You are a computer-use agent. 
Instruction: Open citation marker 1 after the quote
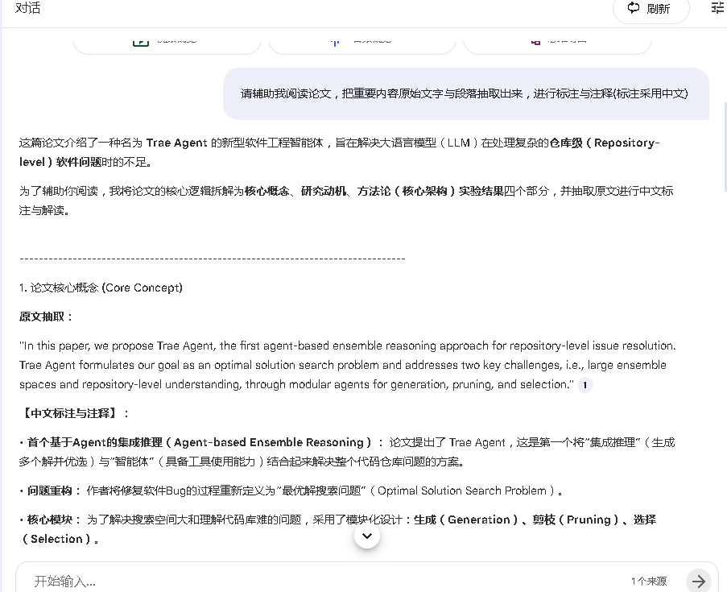584,385
